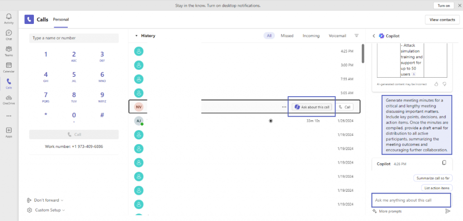
Task: Click the thumbs up feedback icon
Action: (436, 84)
